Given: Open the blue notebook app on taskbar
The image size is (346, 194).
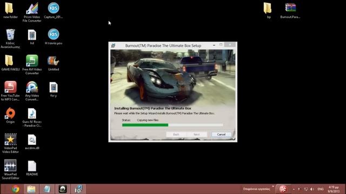Looking at the screenshot, I should (x=47, y=189).
